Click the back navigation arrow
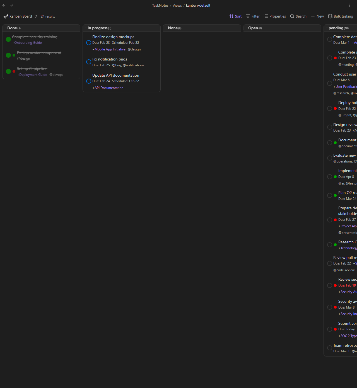The image size is (357, 388). tap(4, 5)
